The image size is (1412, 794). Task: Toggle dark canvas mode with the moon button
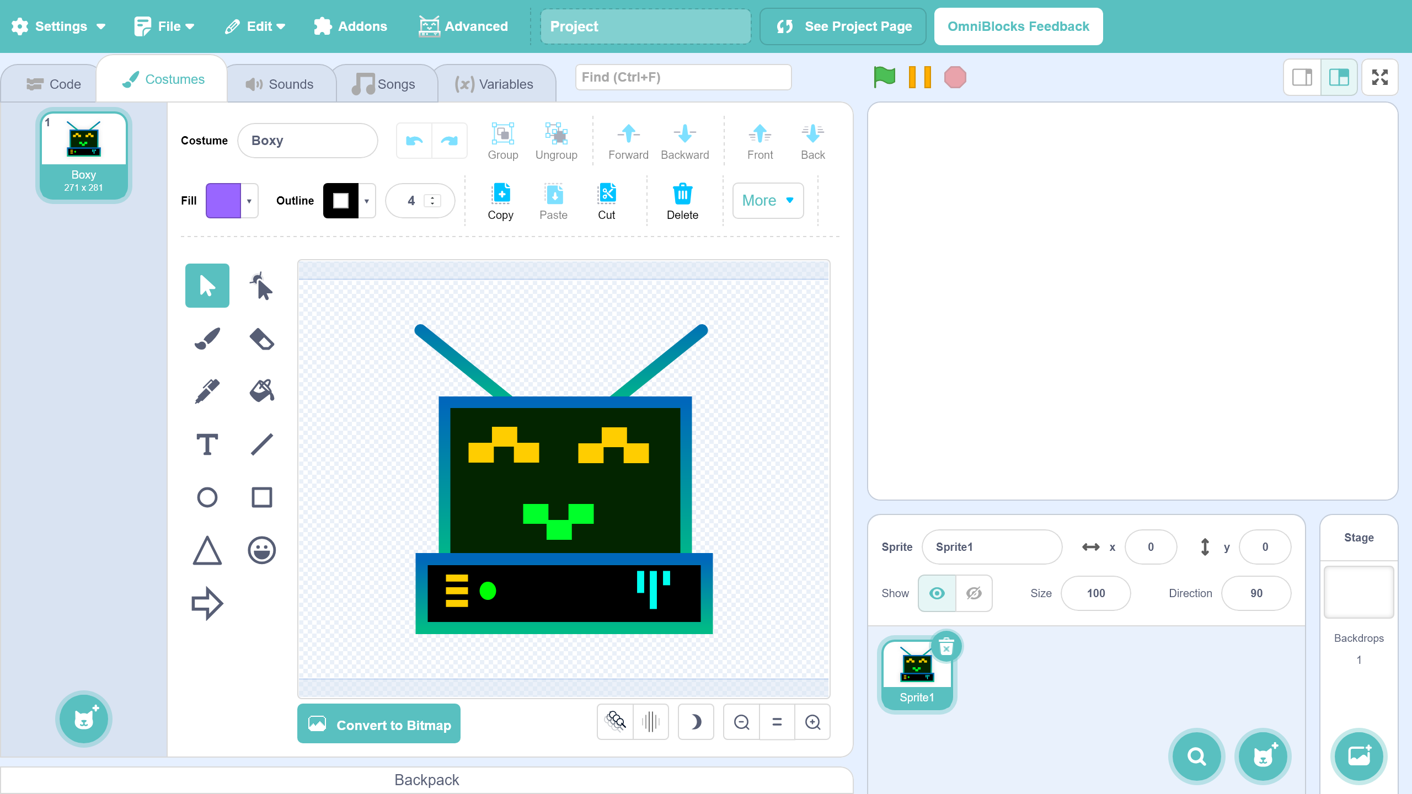point(696,722)
